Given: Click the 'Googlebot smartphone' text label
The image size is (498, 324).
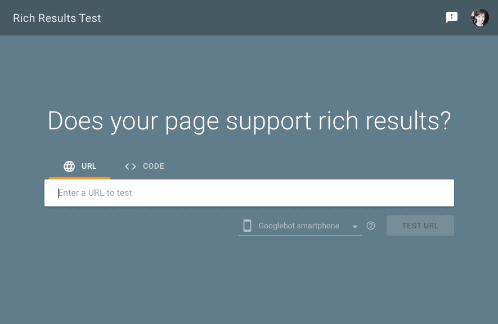Looking at the screenshot, I should click(299, 226).
